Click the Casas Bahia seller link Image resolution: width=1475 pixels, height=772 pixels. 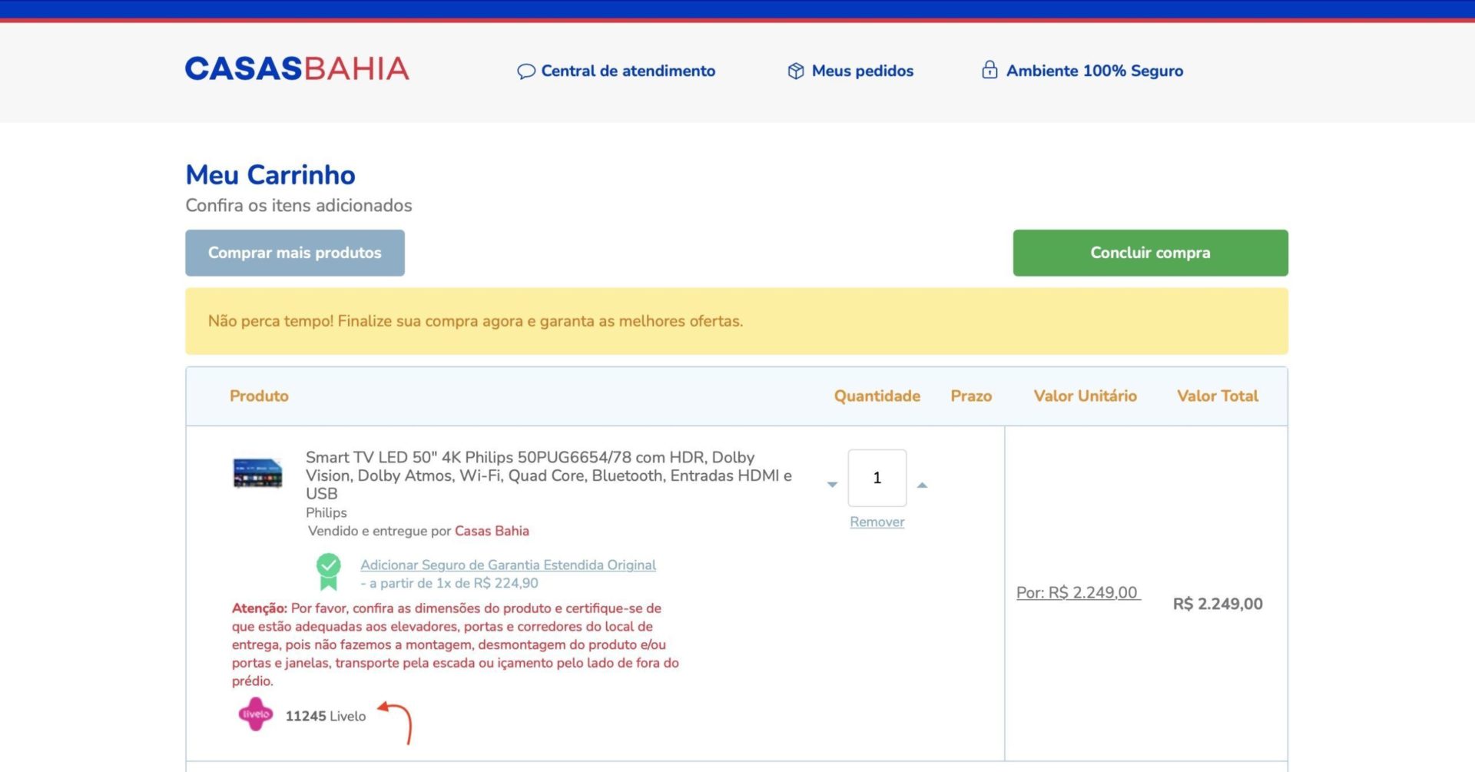492,531
